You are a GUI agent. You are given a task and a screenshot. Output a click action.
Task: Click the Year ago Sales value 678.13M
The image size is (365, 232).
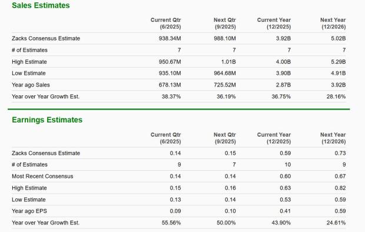click(170, 85)
